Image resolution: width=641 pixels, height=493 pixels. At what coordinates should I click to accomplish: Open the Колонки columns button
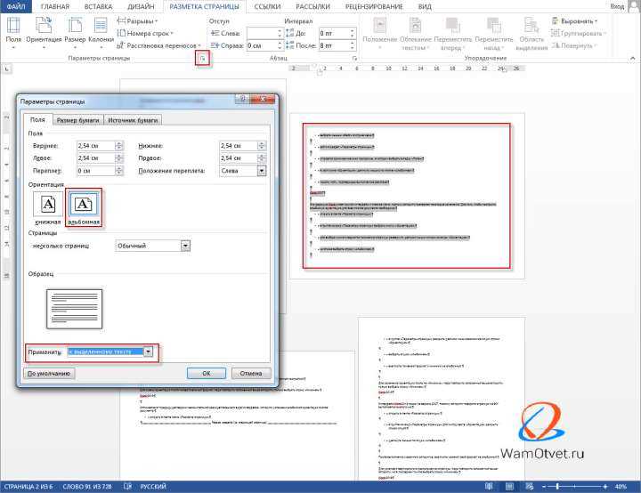(x=101, y=32)
